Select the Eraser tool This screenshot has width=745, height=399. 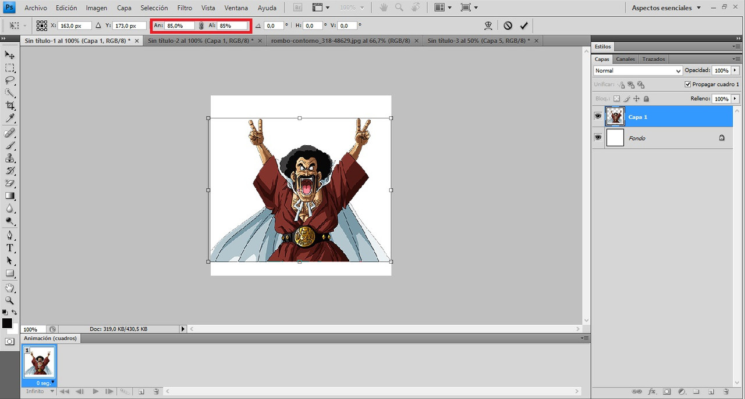pyautogui.click(x=10, y=184)
